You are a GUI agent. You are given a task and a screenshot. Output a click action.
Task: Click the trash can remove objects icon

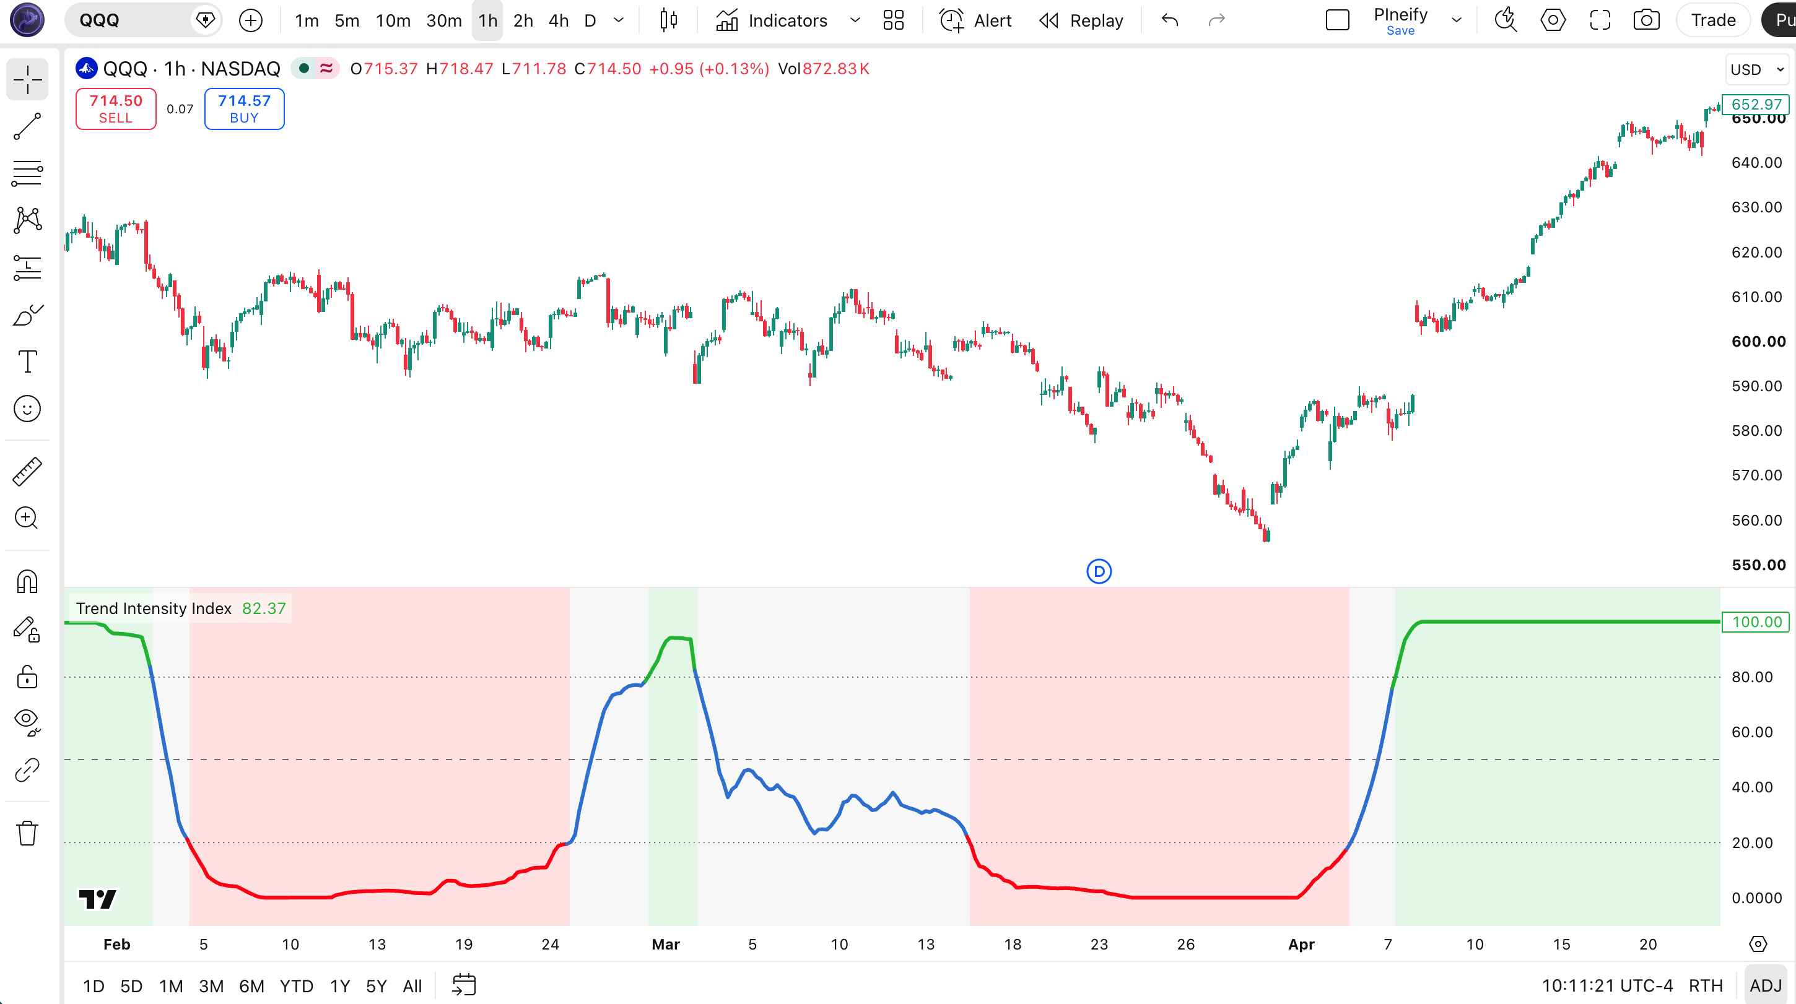[x=27, y=833]
